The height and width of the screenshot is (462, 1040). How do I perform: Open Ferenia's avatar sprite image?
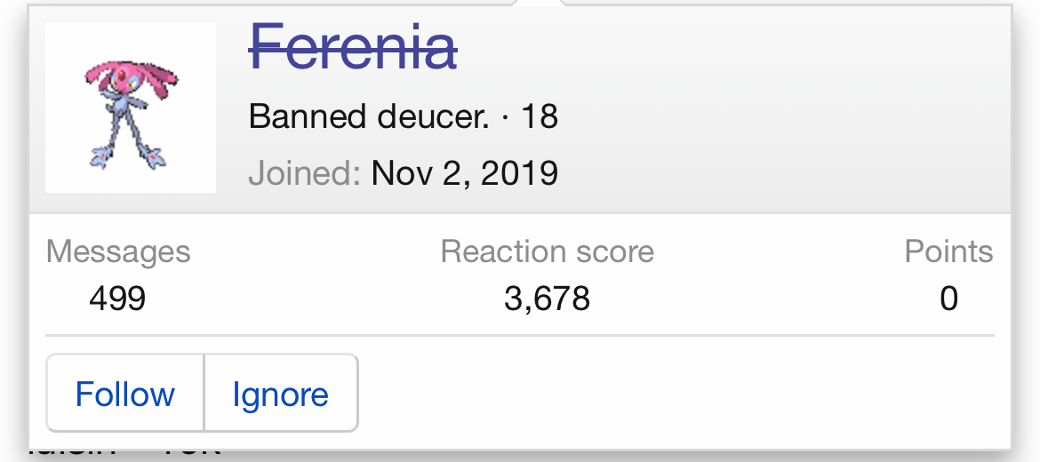point(131,108)
